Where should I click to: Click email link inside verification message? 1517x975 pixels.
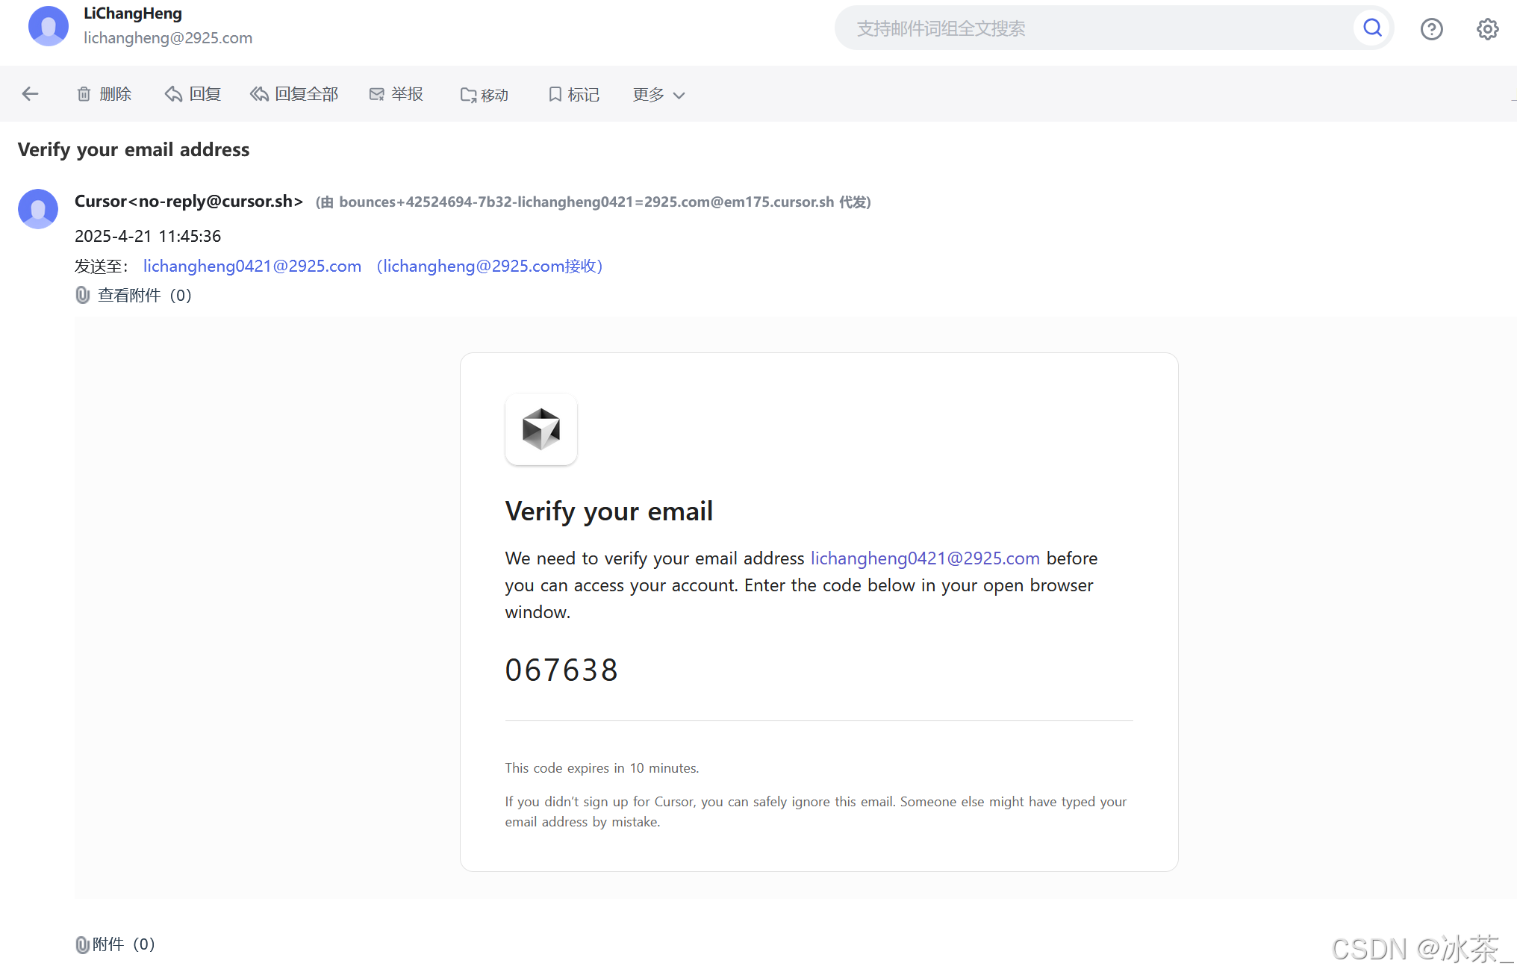[x=925, y=558]
